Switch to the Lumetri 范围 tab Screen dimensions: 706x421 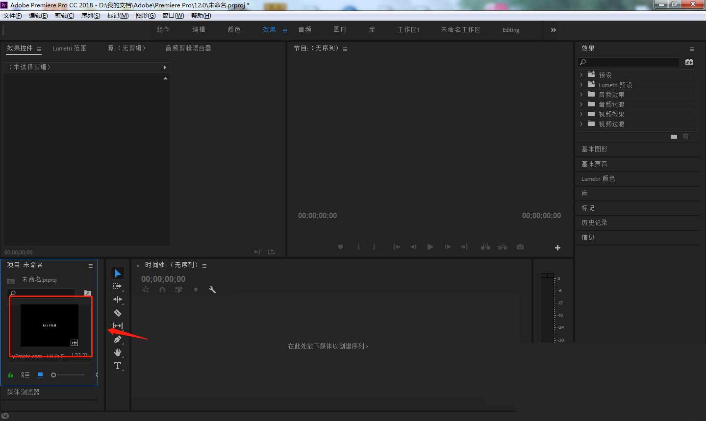(70, 48)
